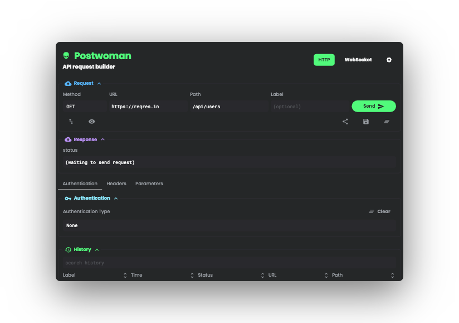This screenshot has width=459, height=323.
Task: Collapse the Request section chevron
Action: click(99, 84)
